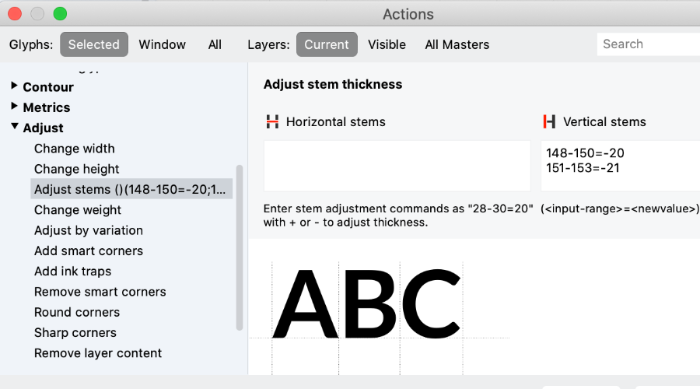Open the Add ink traps action

tap(73, 271)
